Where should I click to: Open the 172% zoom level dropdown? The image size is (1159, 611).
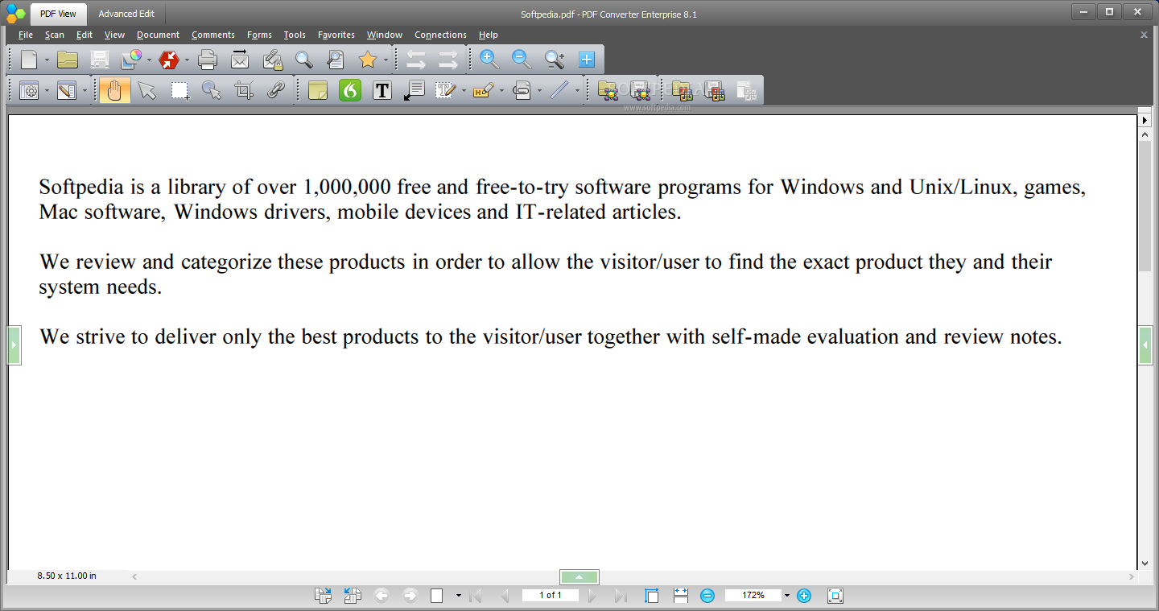tap(787, 596)
